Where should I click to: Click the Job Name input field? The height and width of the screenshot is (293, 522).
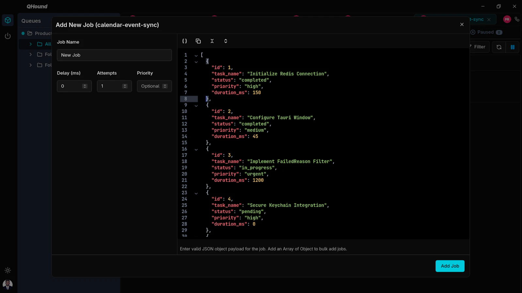point(114,55)
